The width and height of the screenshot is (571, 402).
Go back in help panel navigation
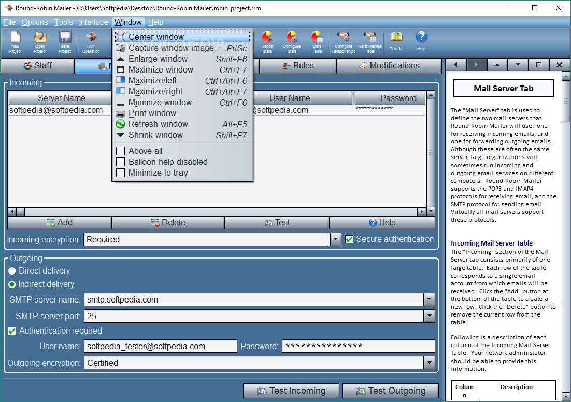coord(455,65)
